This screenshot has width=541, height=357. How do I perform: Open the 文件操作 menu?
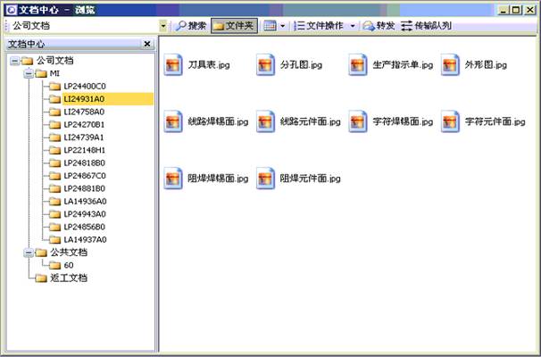point(320,26)
